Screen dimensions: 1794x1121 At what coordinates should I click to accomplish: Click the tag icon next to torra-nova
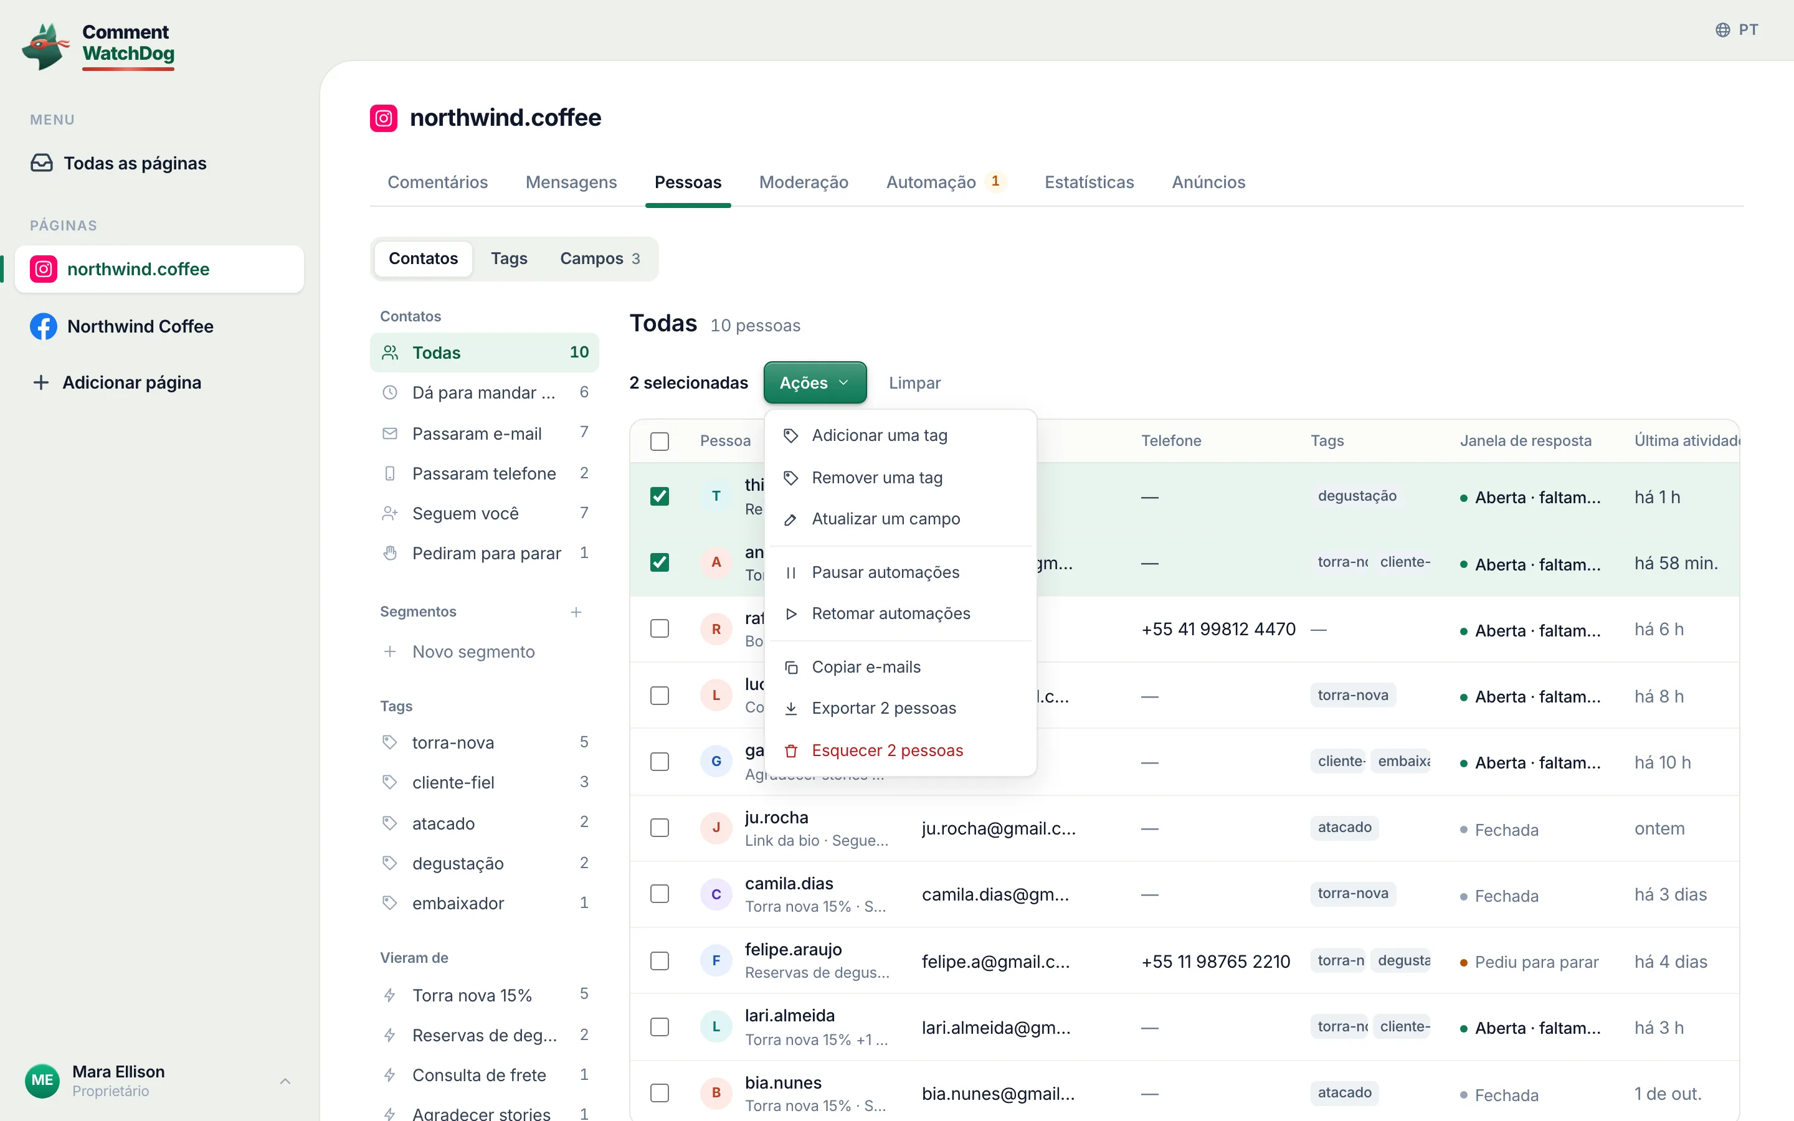click(x=389, y=742)
